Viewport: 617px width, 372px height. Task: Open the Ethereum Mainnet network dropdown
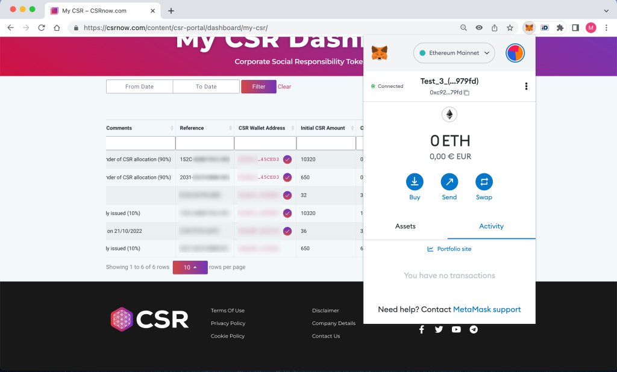tap(454, 53)
